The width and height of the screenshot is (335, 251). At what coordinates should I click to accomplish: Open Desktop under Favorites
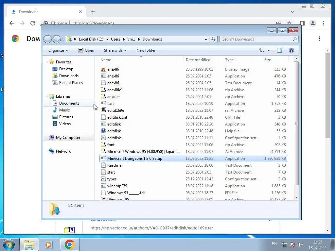tap(66, 69)
